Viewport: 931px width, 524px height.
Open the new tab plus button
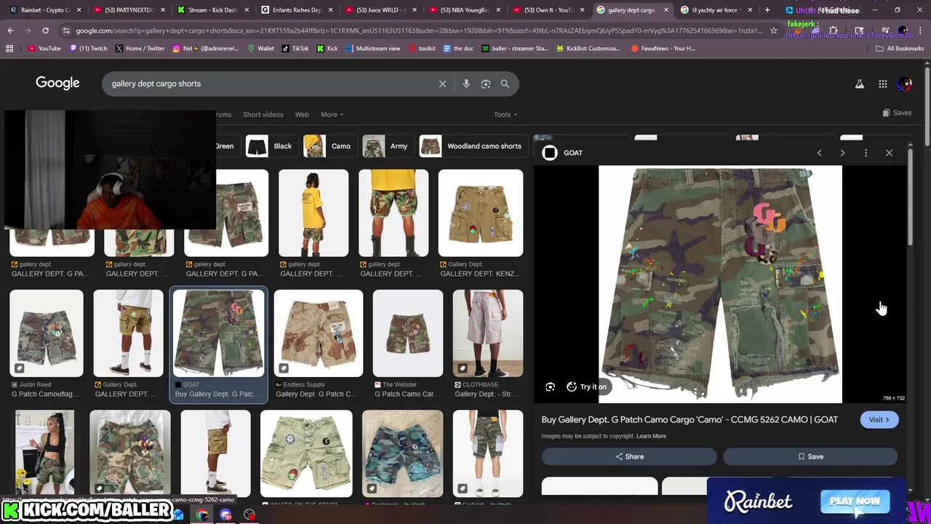click(767, 10)
